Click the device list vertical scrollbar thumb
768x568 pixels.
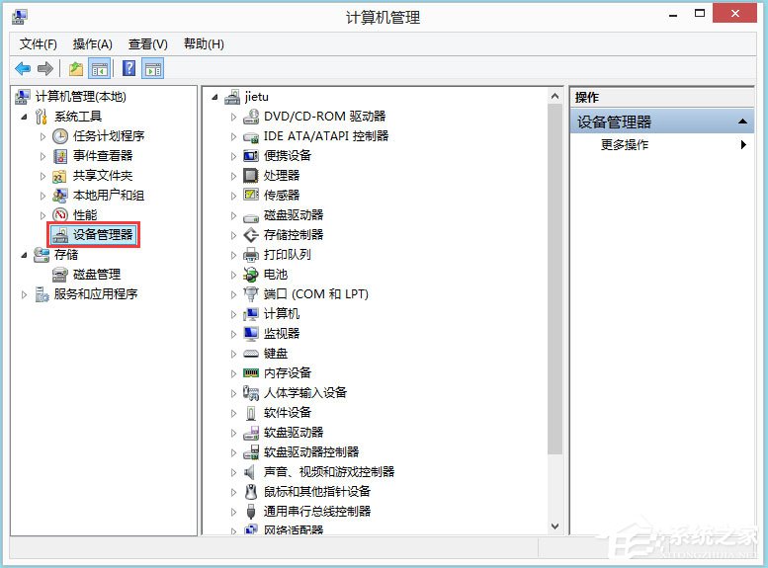click(555, 280)
